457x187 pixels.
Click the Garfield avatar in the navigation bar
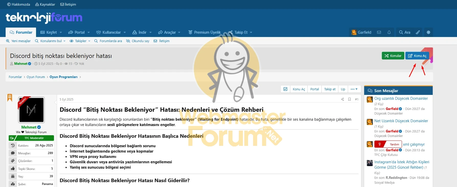pyautogui.click(x=354, y=32)
